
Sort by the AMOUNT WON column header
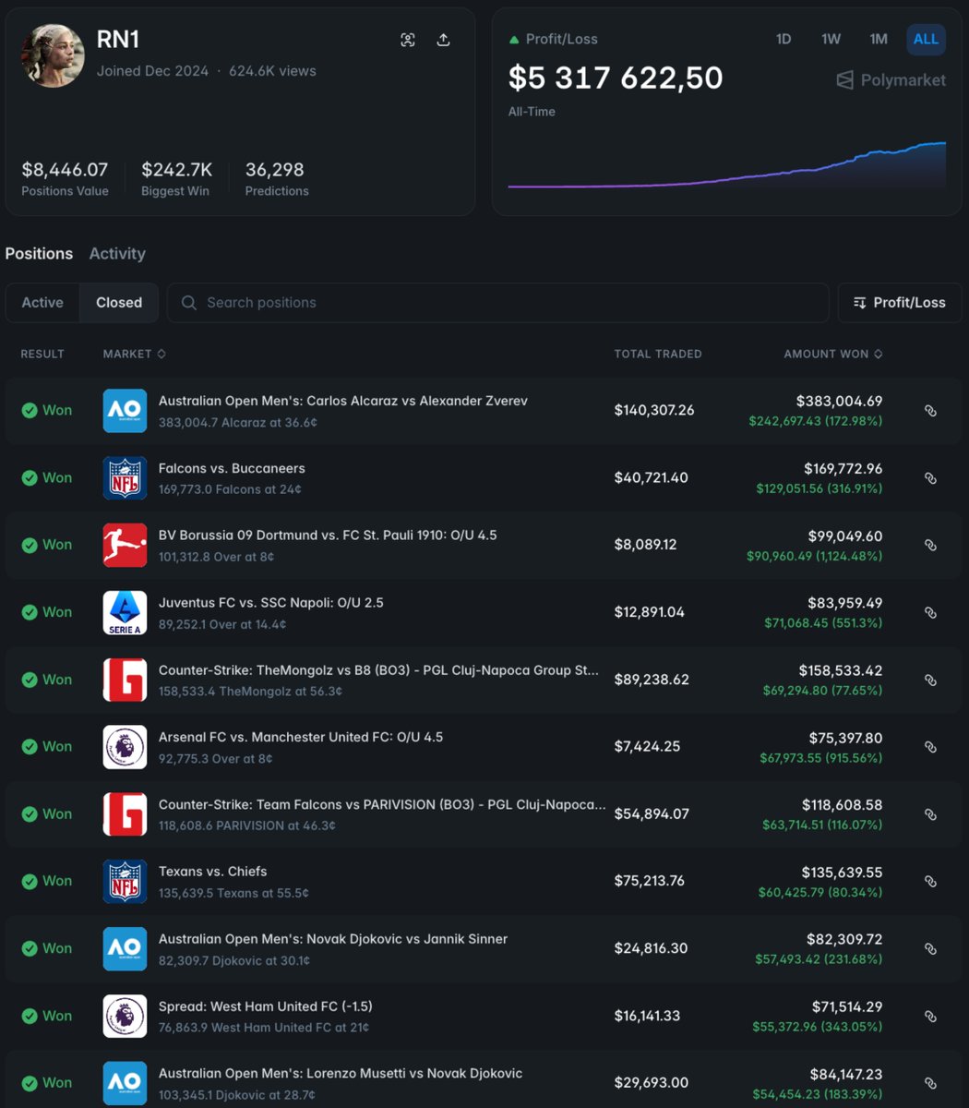coord(833,354)
